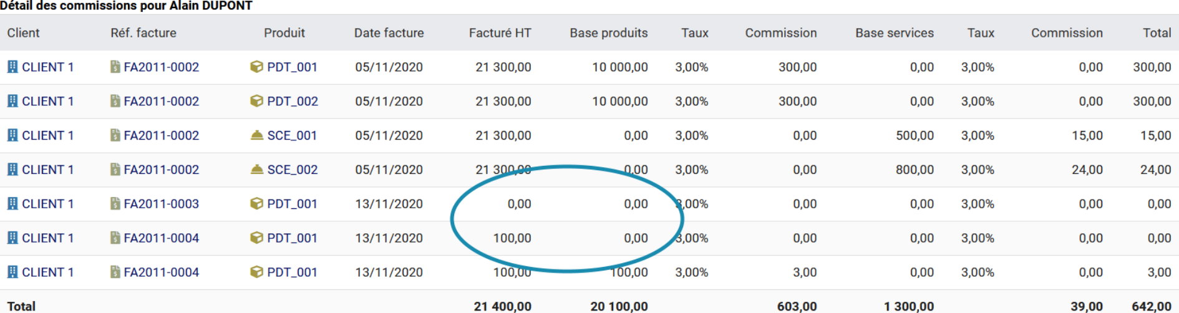Click the Réf. facture column header
This screenshot has width=1179, height=313.
pyautogui.click(x=143, y=33)
